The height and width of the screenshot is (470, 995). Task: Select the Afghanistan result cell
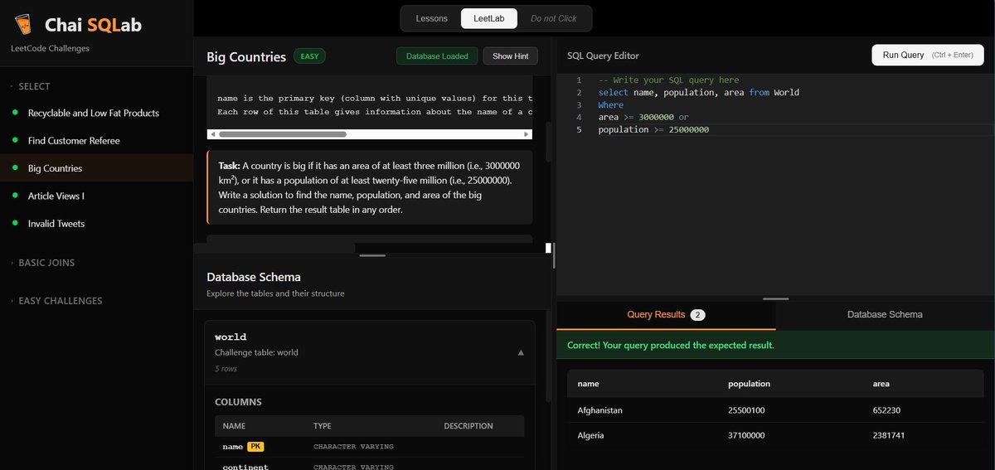[599, 410]
